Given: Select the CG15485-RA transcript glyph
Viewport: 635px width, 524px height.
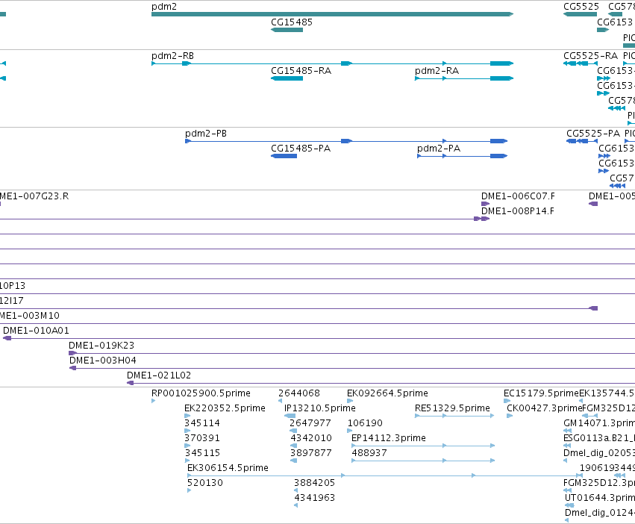Looking at the screenshot, I should [x=287, y=78].
